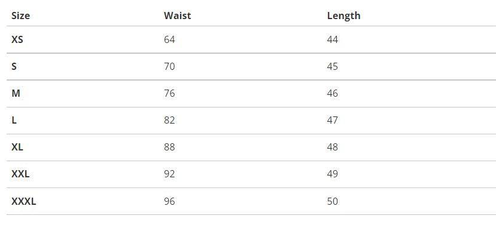Click the Size column header
Screen dimensions: 496x243
pyautogui.click(x=20, y=16)
